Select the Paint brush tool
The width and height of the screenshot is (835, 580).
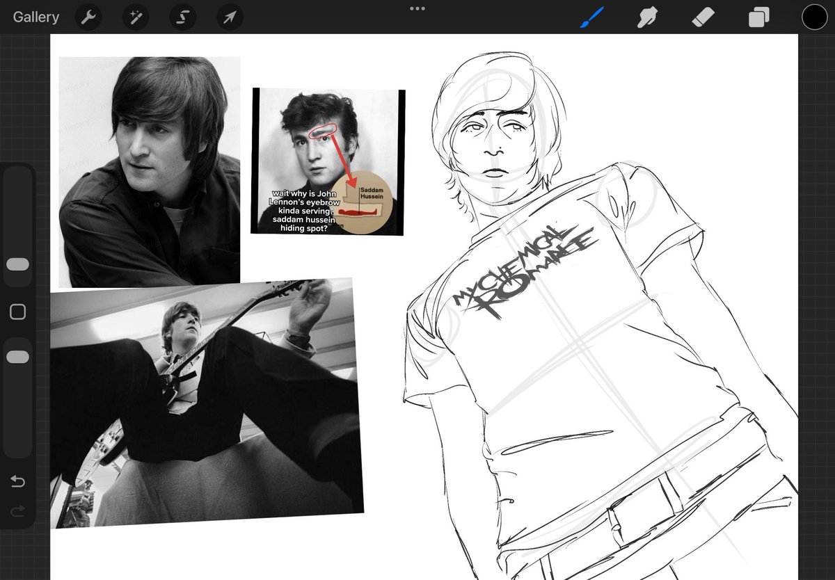coord(591,17)
